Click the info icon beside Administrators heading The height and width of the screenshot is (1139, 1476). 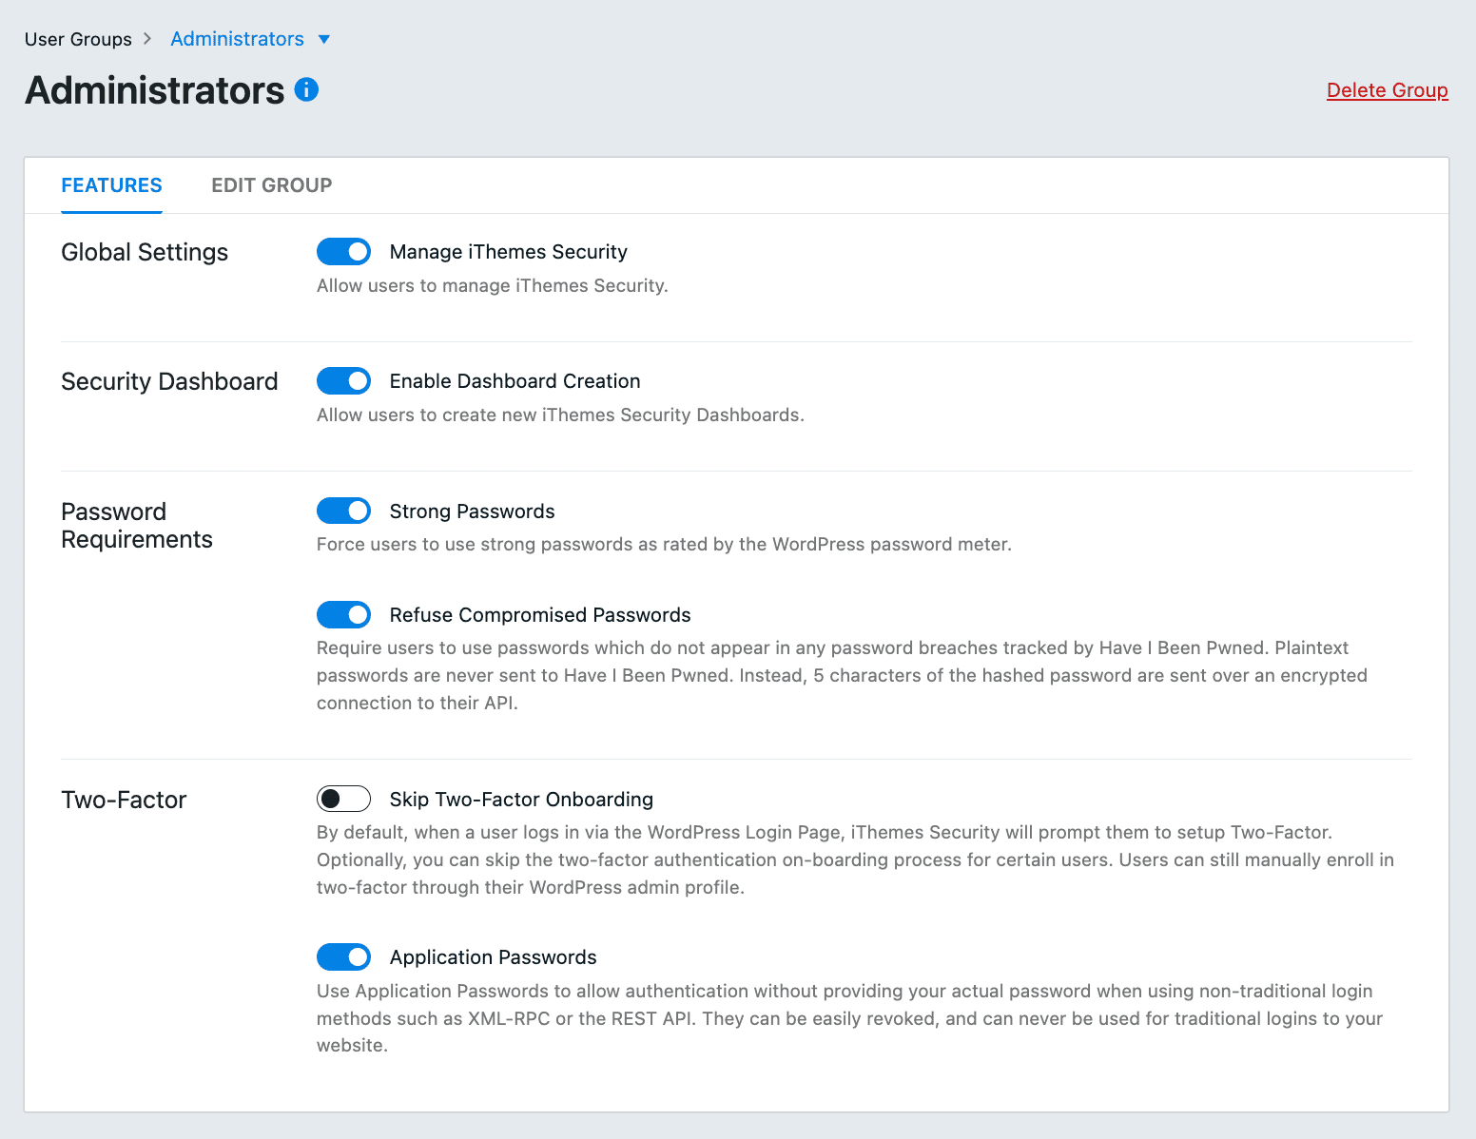[306, 89]
